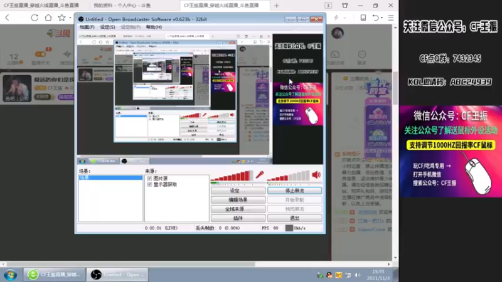Open the Windows Start menu
Image resolution: width=502 pixels, height=282 pixels.
tap(11, 274)
